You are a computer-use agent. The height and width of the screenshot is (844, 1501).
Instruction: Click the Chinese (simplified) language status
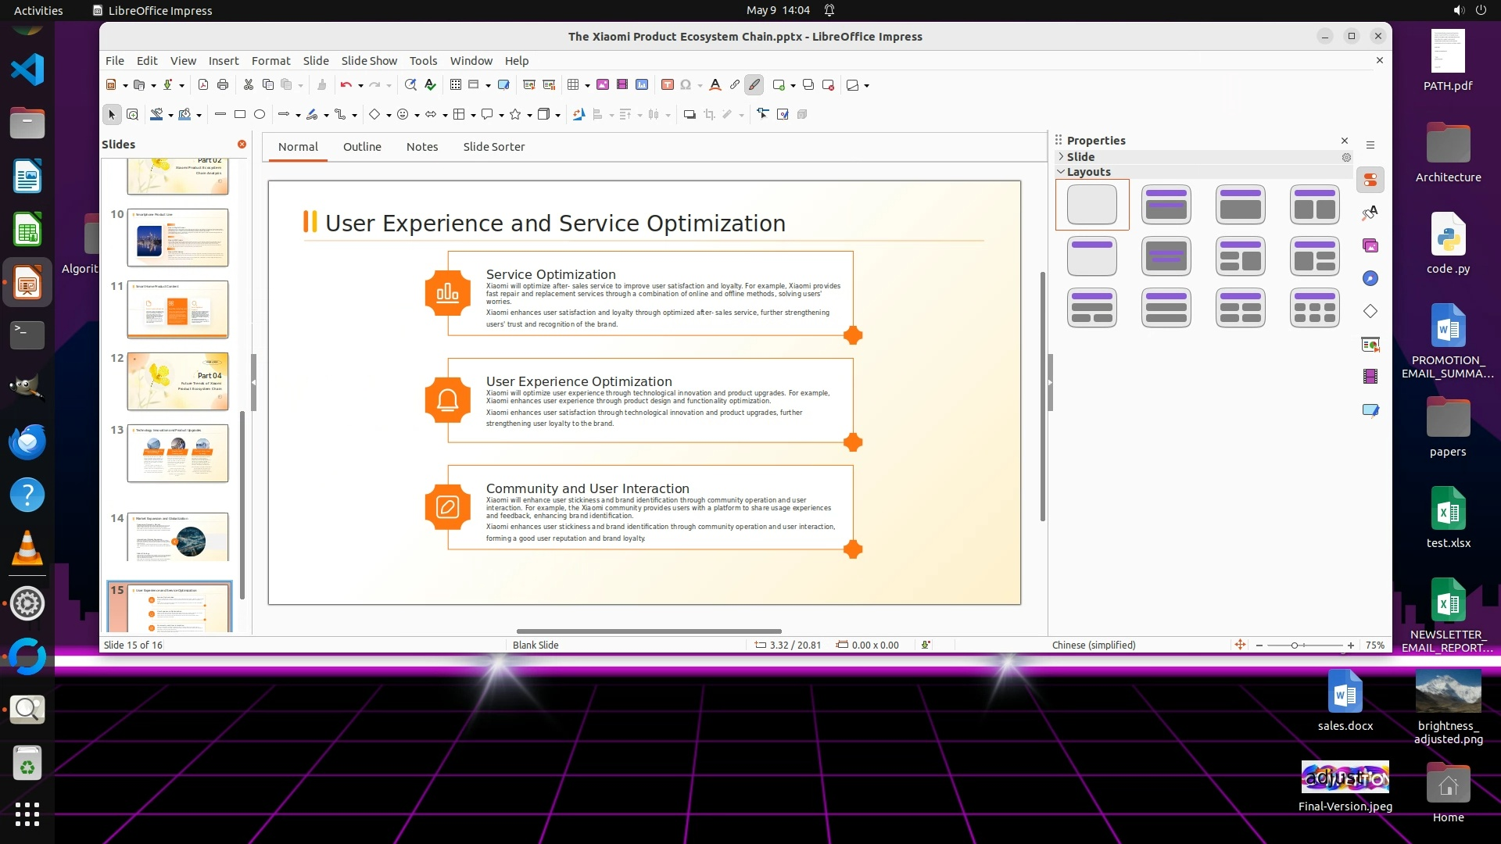click(x=1093, y=646)
